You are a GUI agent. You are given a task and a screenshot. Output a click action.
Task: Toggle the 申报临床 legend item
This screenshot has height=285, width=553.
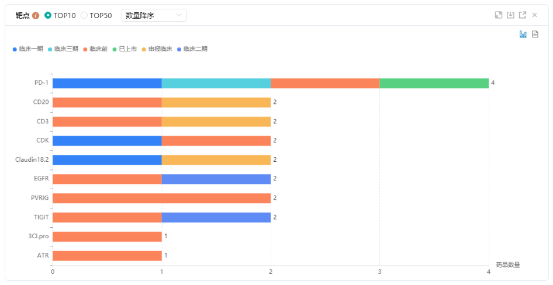157,49
